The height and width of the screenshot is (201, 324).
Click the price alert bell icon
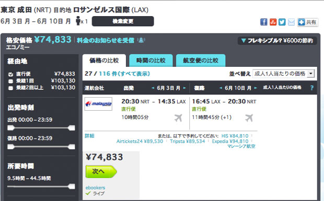[x=141, y=40]
